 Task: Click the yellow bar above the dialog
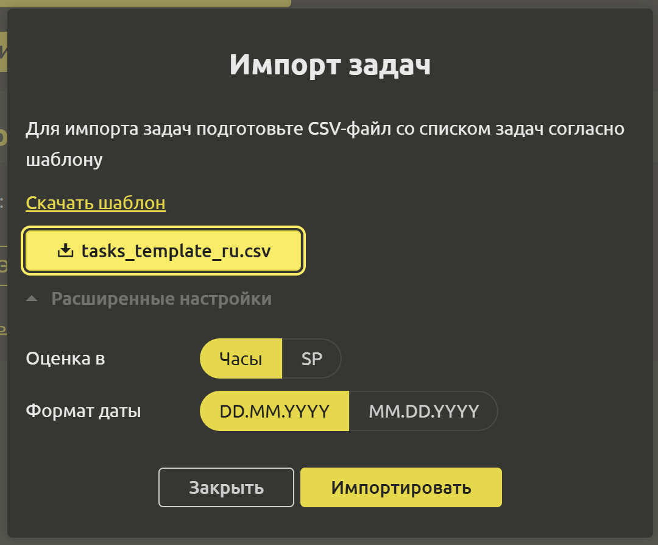coord(145,3)
